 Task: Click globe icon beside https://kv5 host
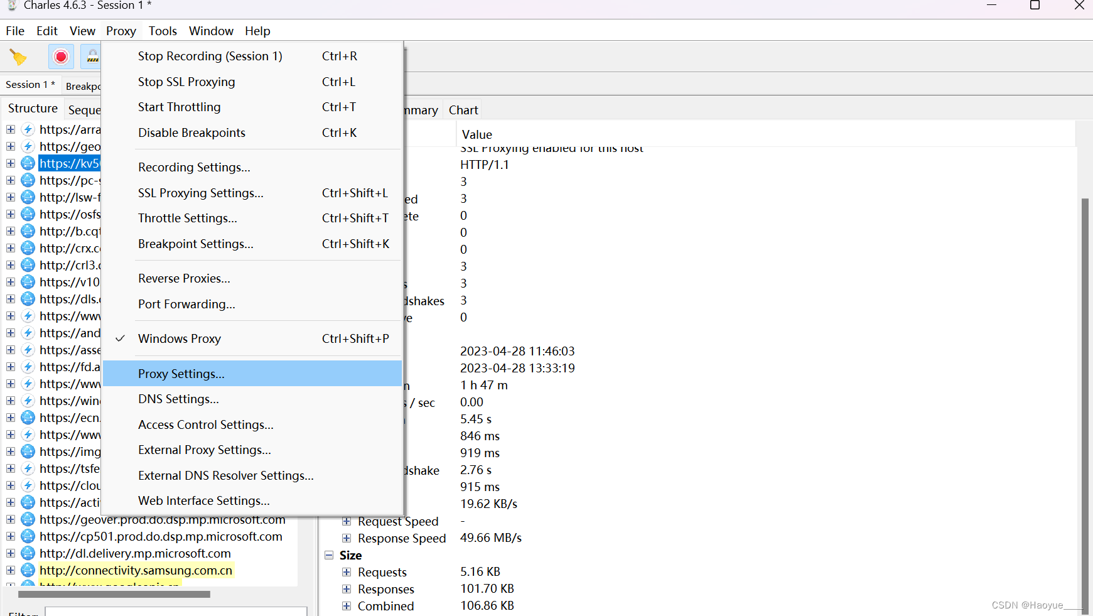(28, 163)
